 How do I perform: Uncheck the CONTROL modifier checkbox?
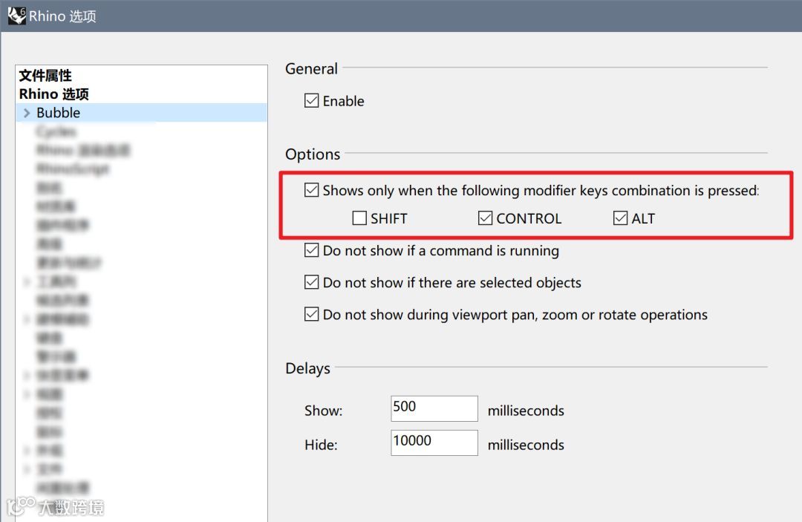coord(486,218)
